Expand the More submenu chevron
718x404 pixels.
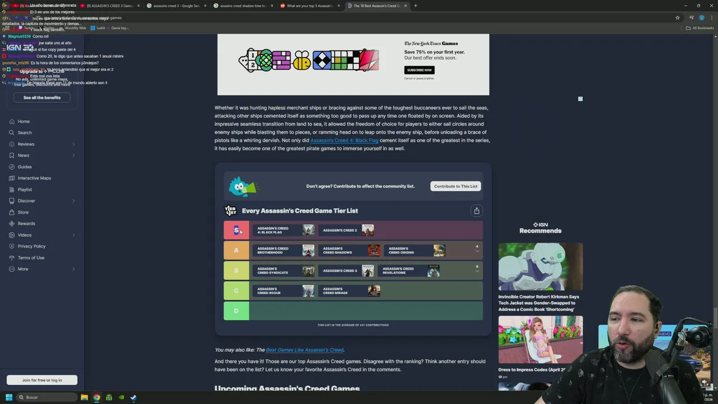[x=73, y=269]
